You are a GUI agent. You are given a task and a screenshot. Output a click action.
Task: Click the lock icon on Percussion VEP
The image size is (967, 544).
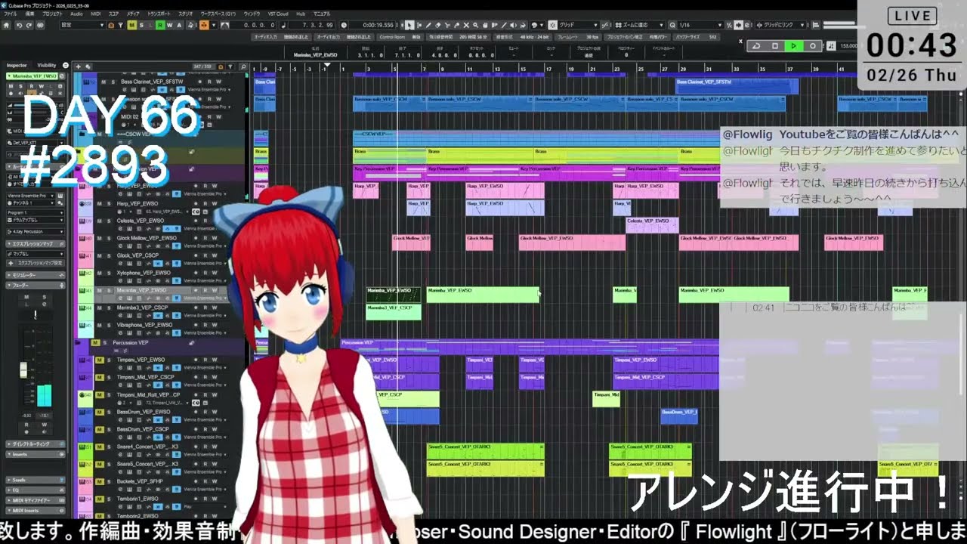pos(191,343)
